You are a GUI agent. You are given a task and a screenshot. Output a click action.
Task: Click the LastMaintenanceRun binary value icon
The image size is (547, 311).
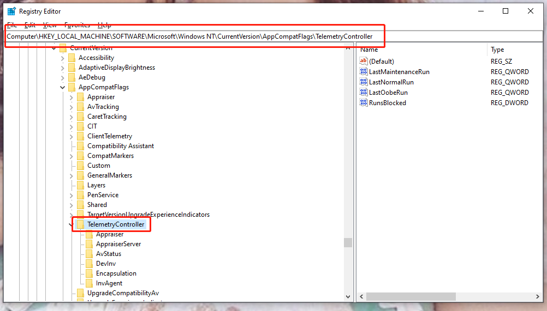click(363, 71)
